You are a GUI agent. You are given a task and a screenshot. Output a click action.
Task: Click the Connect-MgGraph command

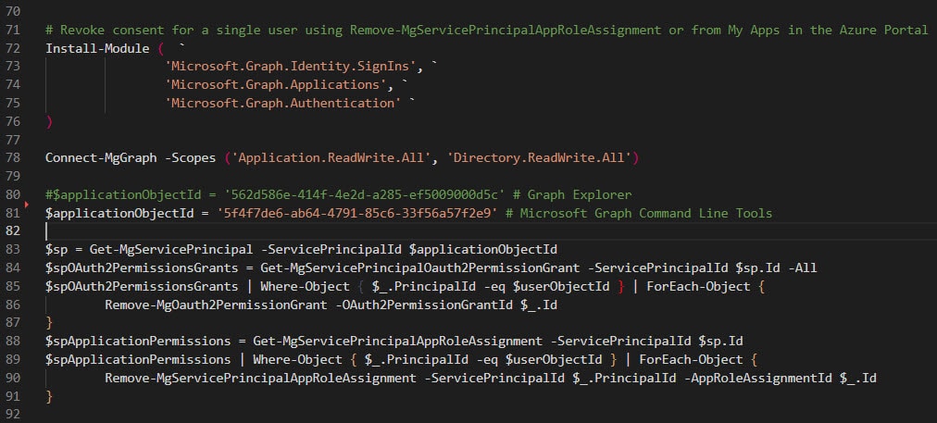pos(101,157)
